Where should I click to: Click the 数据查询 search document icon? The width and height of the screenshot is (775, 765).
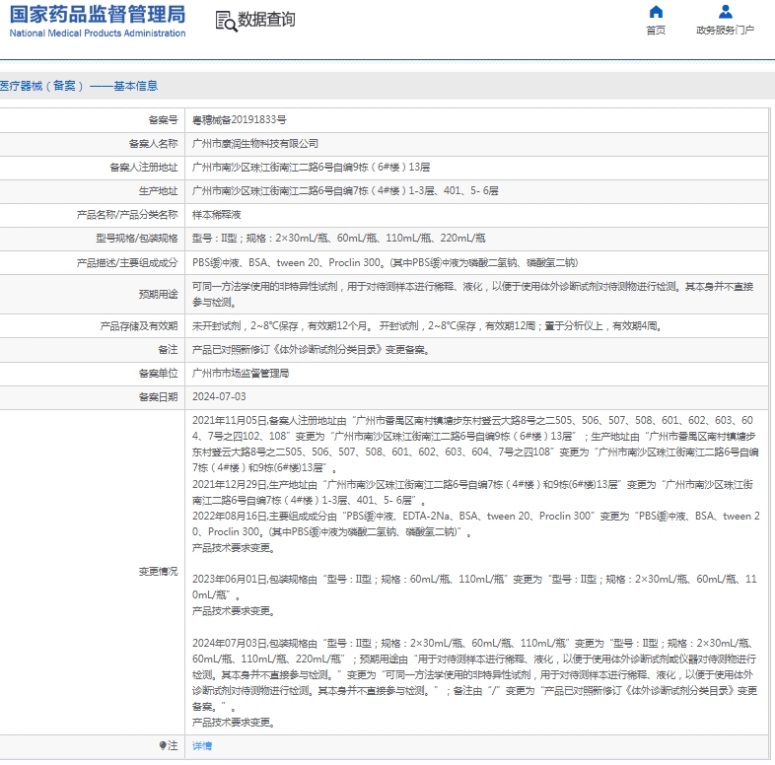click(227, 22)
